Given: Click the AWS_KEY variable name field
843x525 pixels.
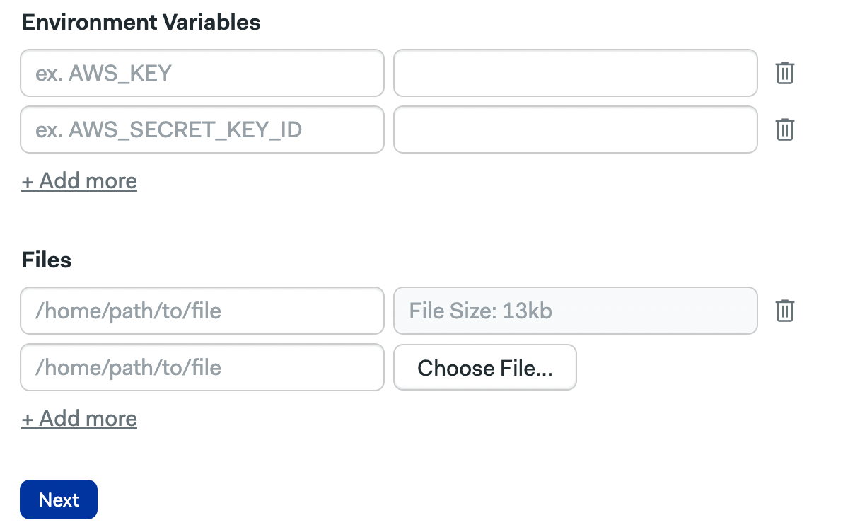Looking at the screenshot, I should 202,73.
